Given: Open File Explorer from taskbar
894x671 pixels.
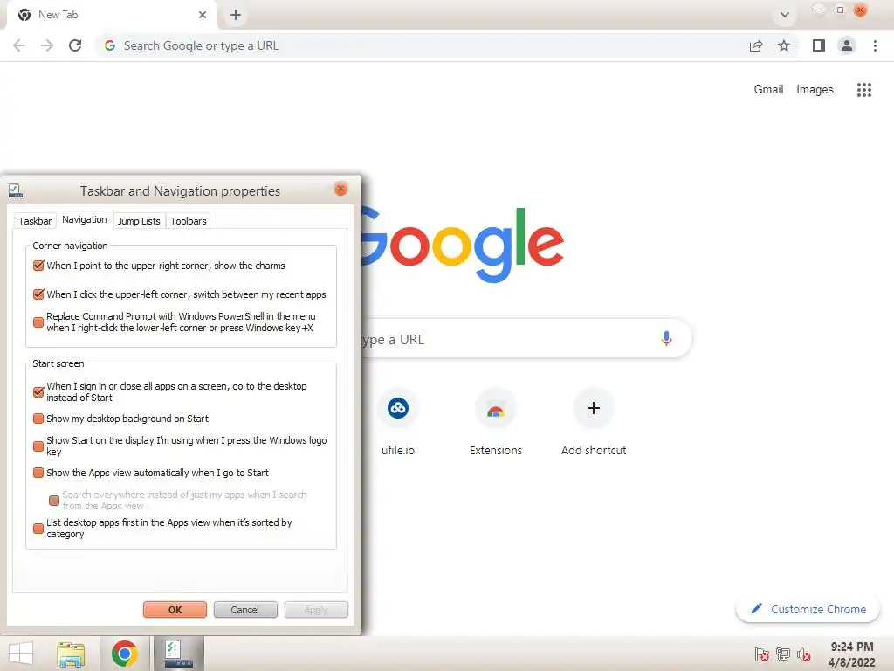Looking at the screenshot, I should [x=71, y=654].
